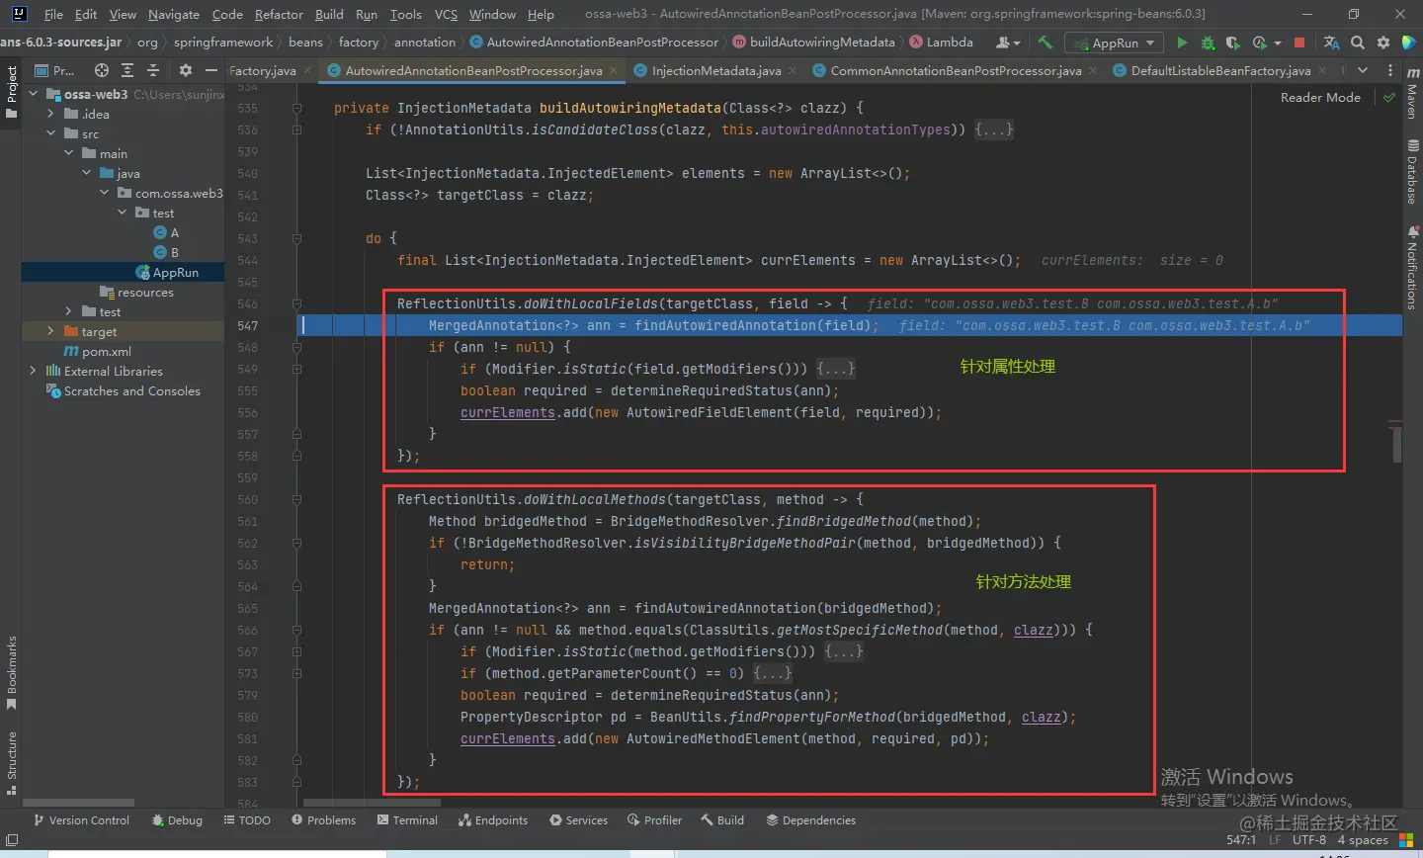
Task: Open the Translate icon in toolbar
Action: pos(1331,43)
